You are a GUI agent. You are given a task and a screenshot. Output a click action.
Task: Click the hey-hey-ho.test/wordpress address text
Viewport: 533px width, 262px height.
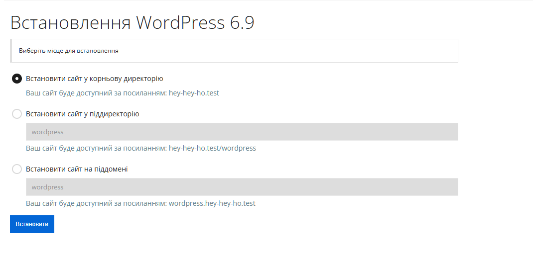[x=212, y=148]
